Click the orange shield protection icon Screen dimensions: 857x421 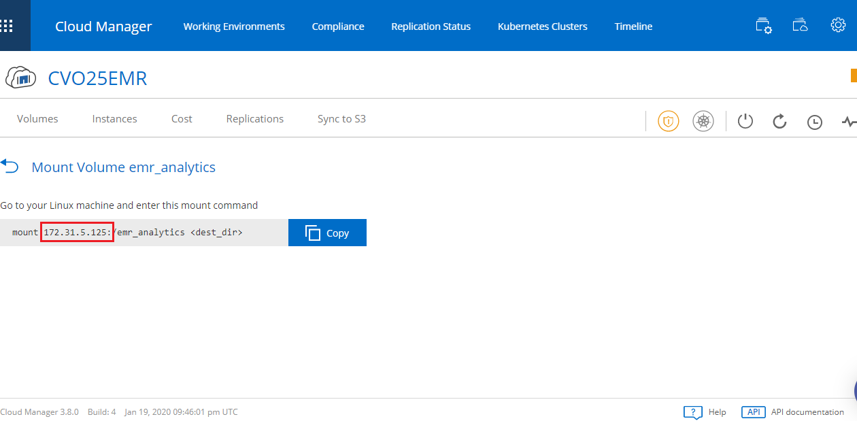tap(668, 121)
